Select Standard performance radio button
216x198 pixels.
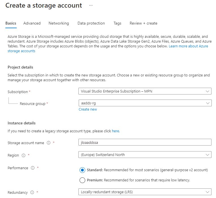click(82, 170)
